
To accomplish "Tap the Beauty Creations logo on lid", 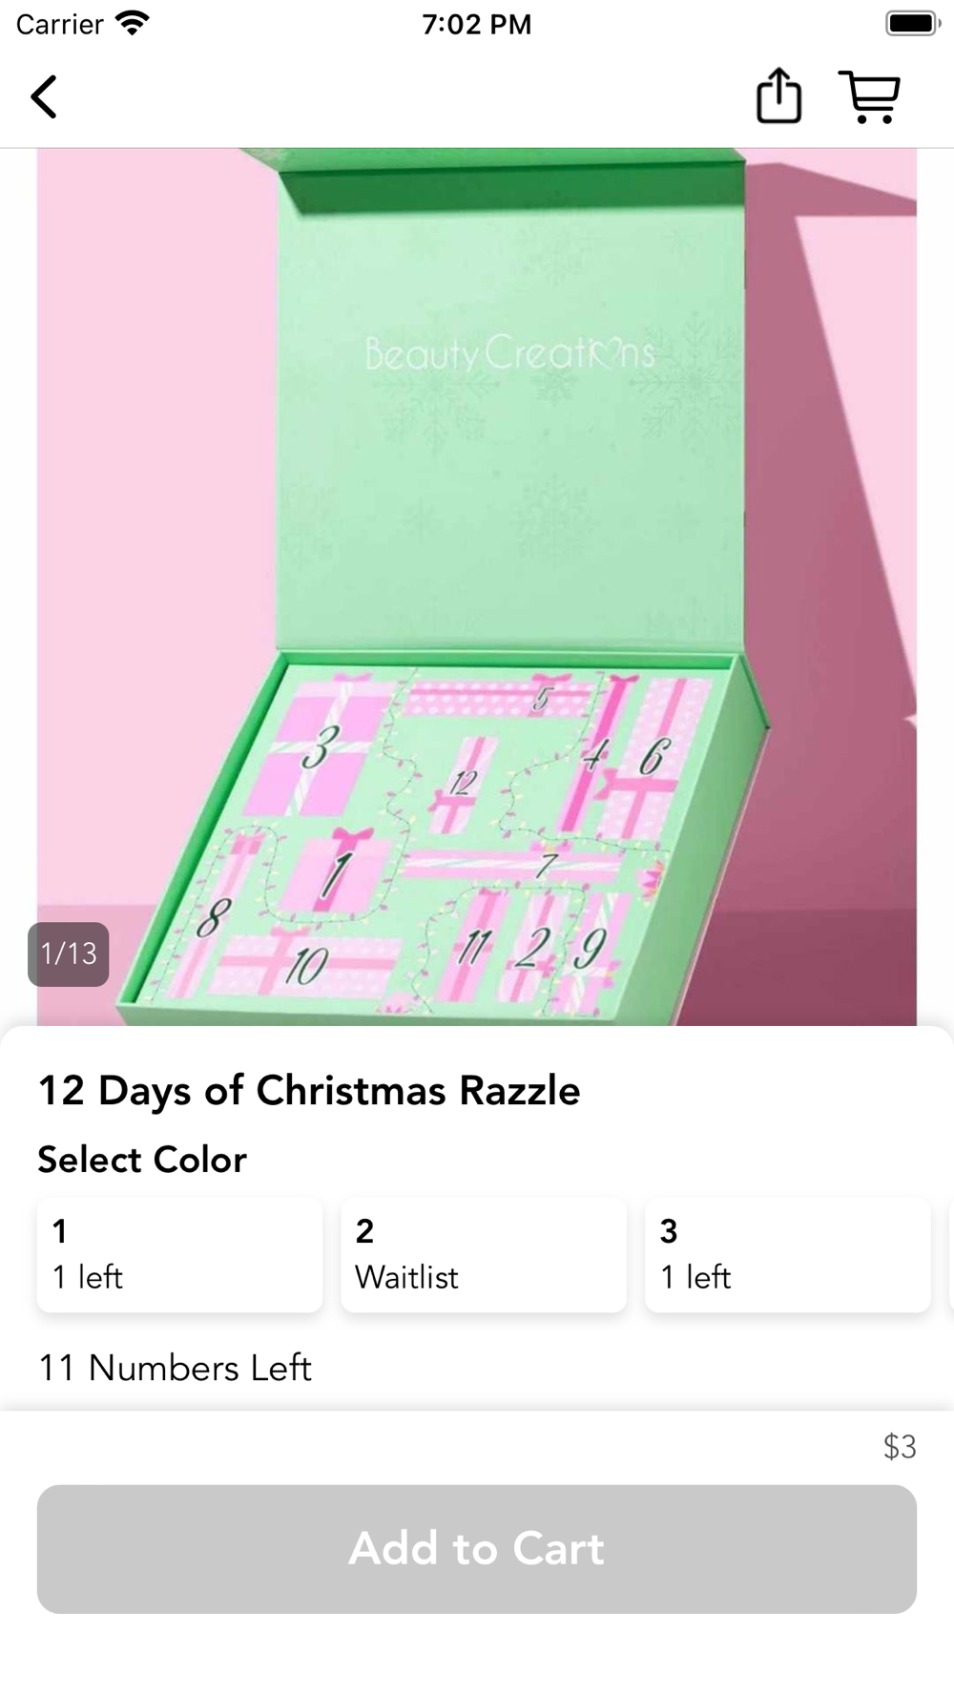I will (x=510, y=353).
